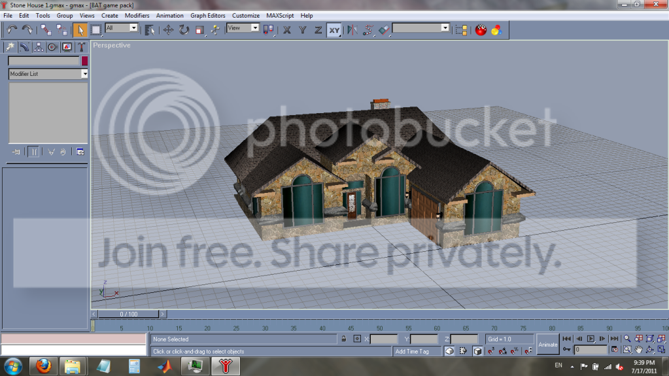Open the colored spheres Material Navigator
Viewport: 669px width, 376px height.
point(496,30)
